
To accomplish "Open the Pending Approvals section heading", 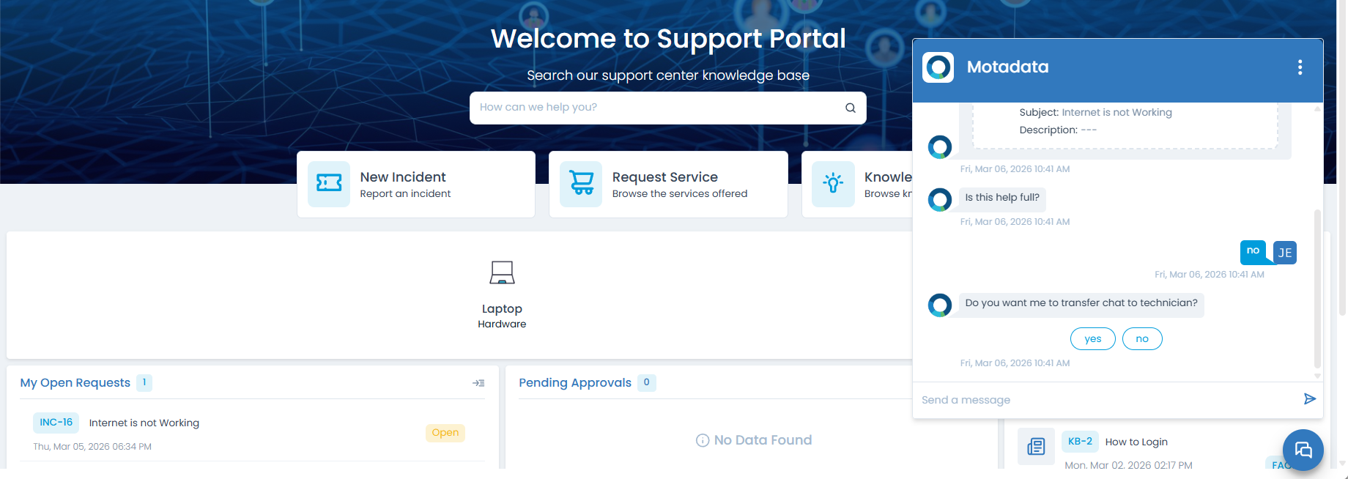I will click(574, 383).
